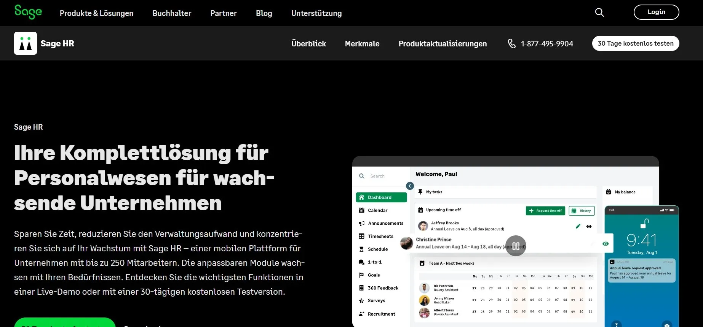Click Albert Flores name in team list
This screenshot has width=703, height=327.
click(444, 310)
